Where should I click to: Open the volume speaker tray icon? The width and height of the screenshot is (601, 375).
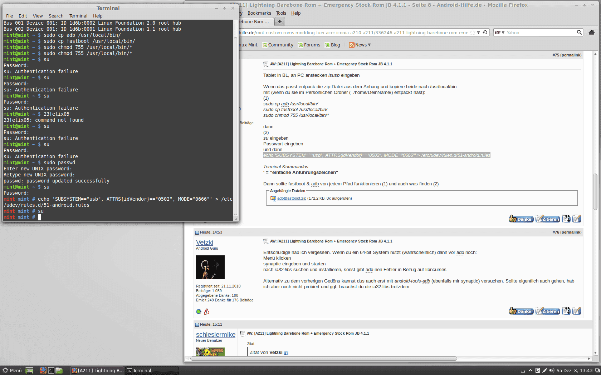point(551,370)
